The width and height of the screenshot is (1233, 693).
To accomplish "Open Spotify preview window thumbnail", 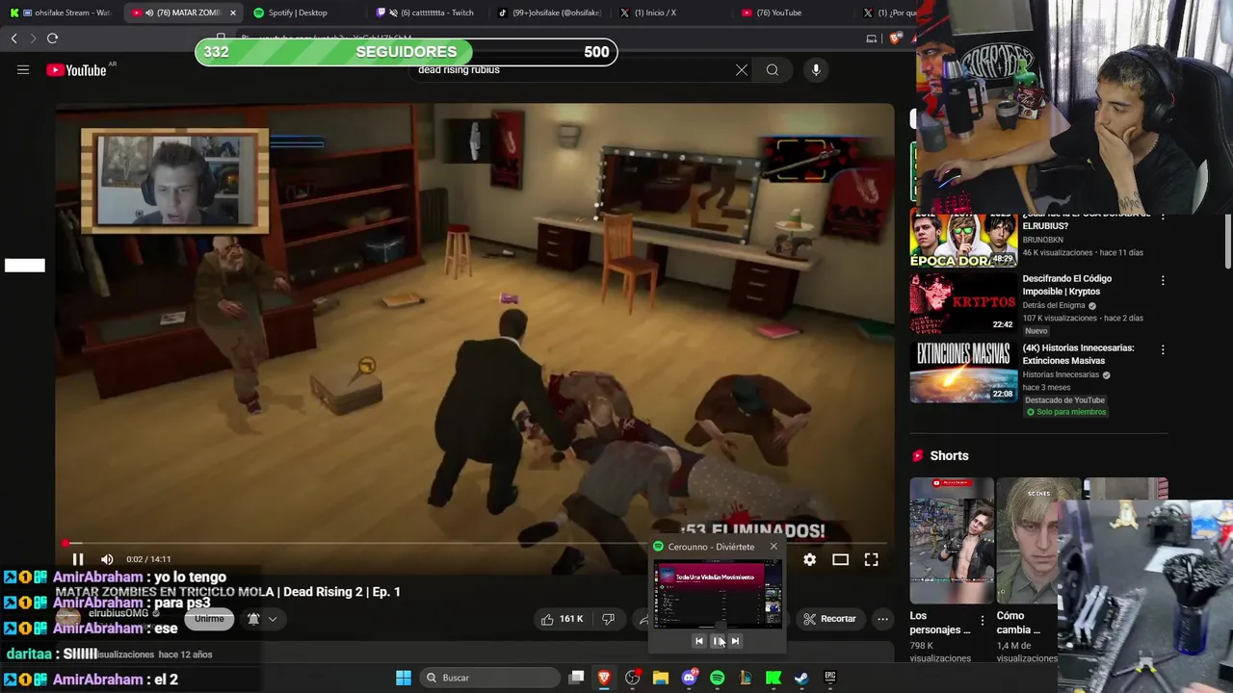I will point(718,593).
